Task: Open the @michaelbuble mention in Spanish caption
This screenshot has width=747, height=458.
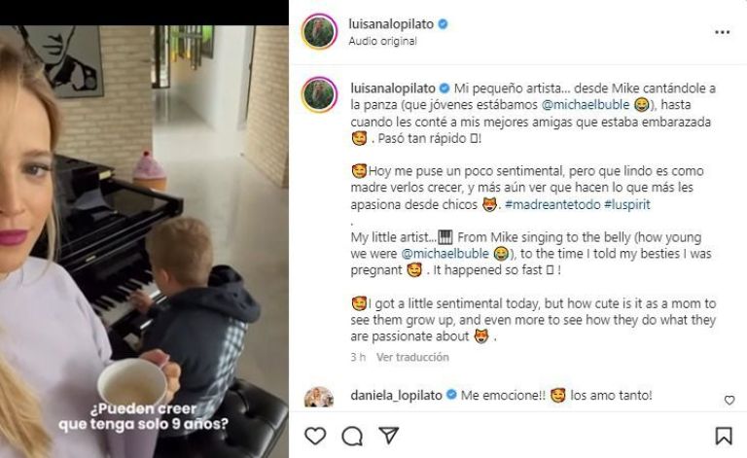Action: click(586, 105)
